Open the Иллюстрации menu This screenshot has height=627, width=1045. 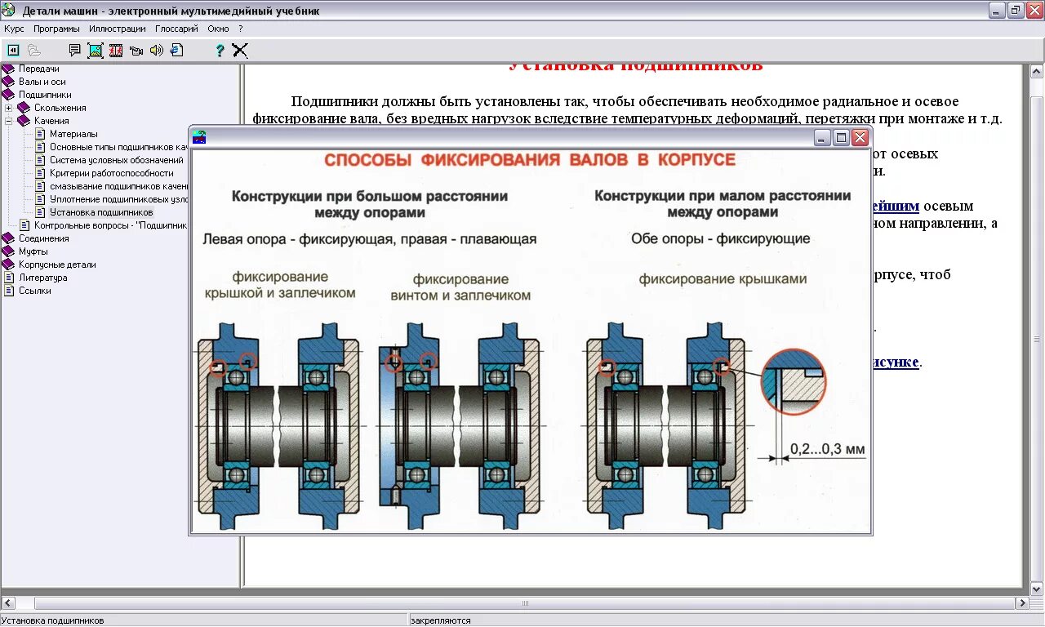click(118, 29)
